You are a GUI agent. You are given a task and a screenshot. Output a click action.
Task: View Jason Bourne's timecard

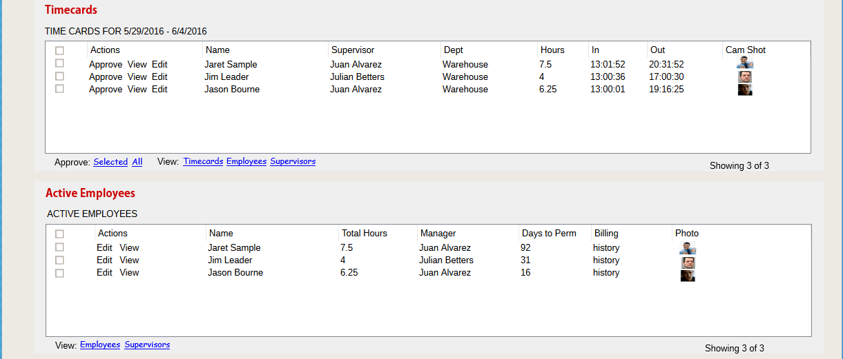[137, 90]
